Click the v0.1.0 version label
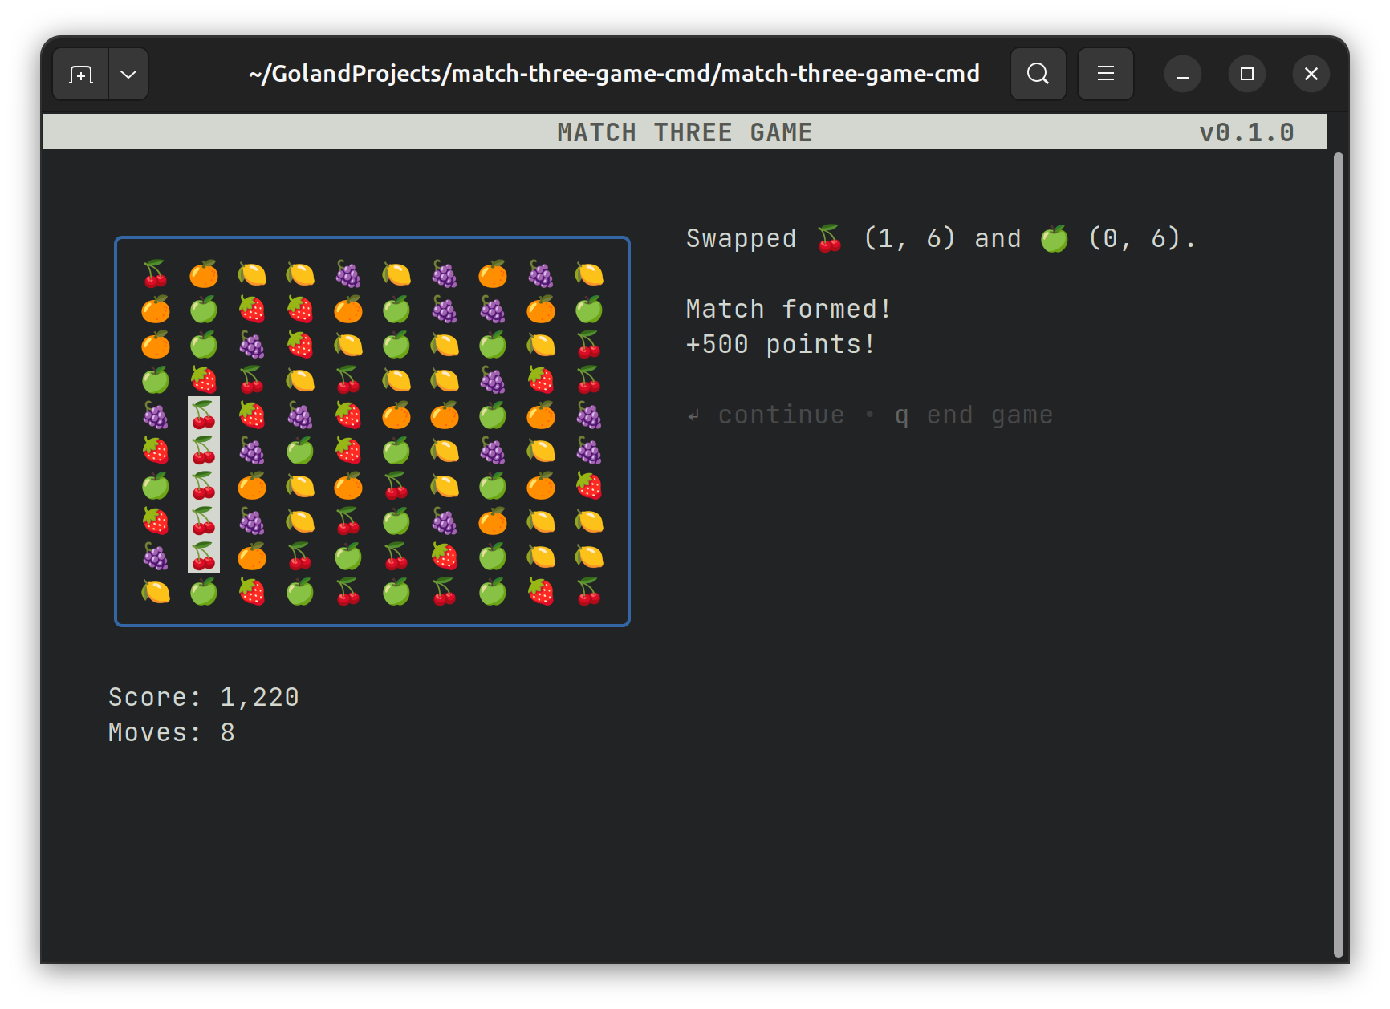1390x1009 pixels. pos(1246,132)
